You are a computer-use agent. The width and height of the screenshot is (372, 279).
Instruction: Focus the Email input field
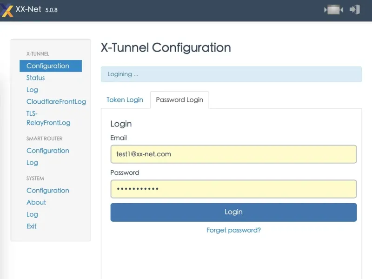click(233, 154)
